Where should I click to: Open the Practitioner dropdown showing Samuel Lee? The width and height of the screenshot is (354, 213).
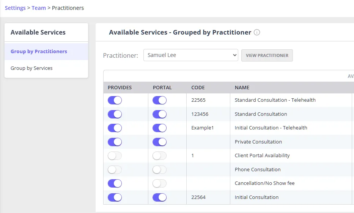coord(191,55)
